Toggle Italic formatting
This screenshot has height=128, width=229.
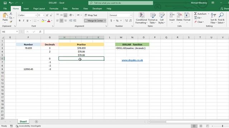24,21
